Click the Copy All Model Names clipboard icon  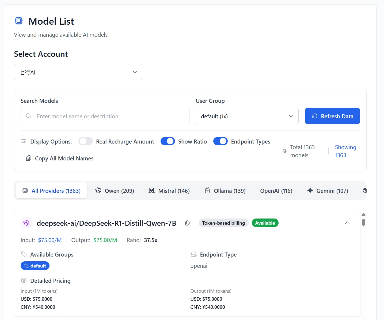click(29, 158)
